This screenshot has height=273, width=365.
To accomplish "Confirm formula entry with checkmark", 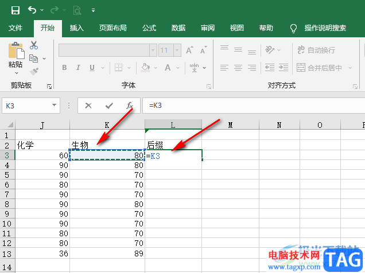I will pos(109,106).
